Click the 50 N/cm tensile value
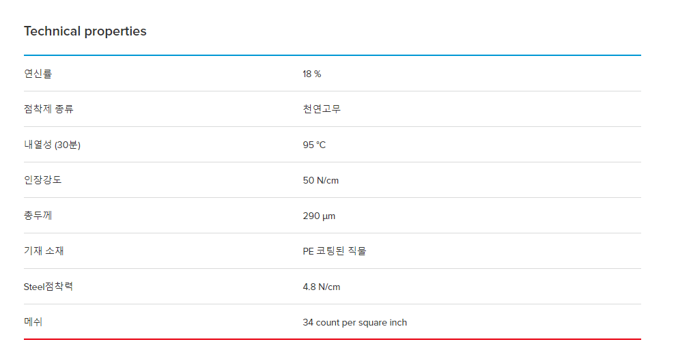 click(x=321, y=181)
